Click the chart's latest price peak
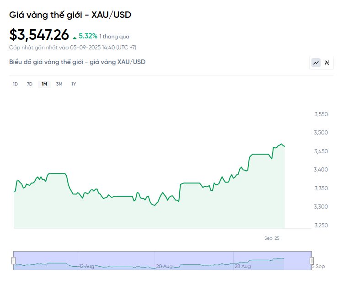Viewport: 343px width, 290px height. (x=282, y=144)
